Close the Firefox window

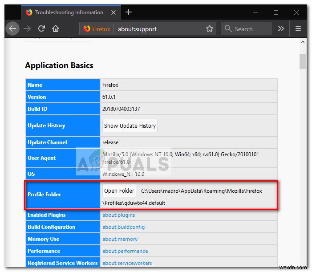point(296,12)
